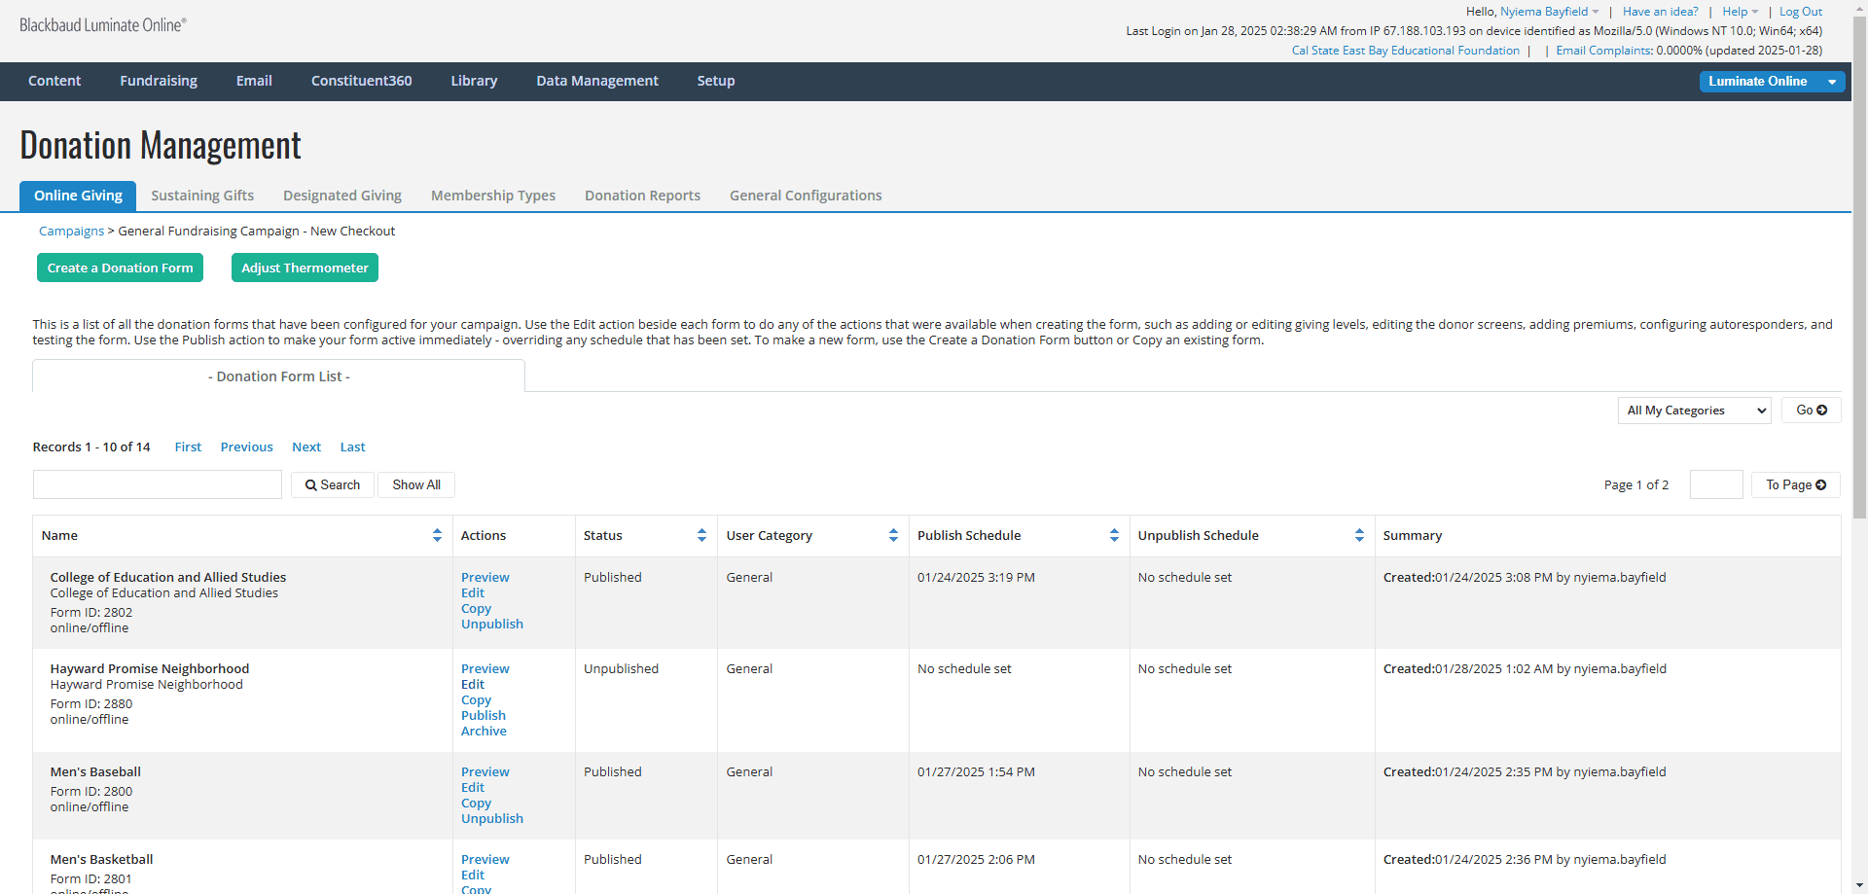Switch to the Donation Reports tab
This screenshot has width=1868, height=894.
(x=642, y=196)
